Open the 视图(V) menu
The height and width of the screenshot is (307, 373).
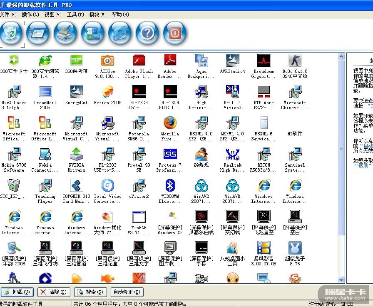click(52, 15)
